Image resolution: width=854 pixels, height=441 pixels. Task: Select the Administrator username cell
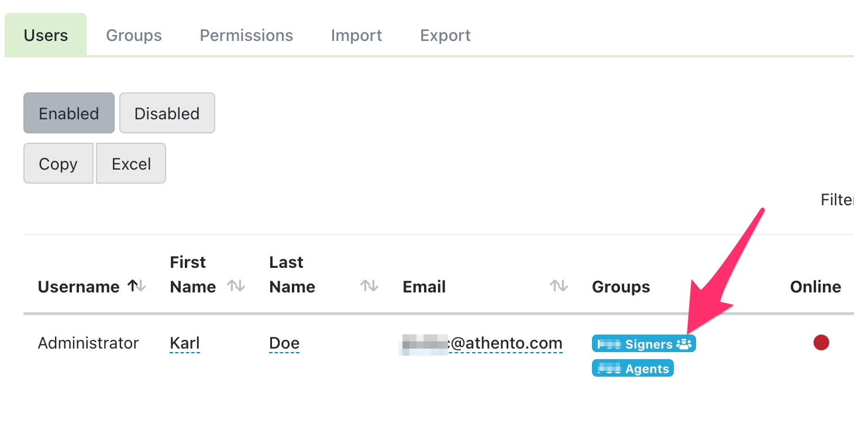coord(88,343)
